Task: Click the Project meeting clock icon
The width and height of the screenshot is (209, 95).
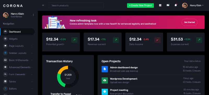Action: point(105,92)
